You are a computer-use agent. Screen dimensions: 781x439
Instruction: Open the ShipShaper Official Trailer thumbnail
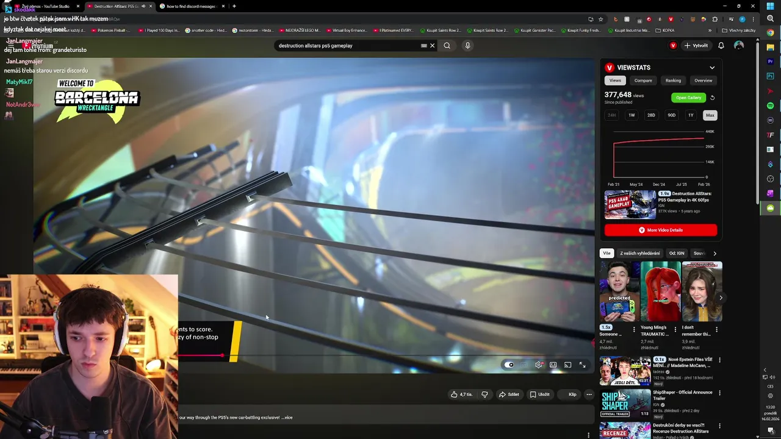point(625,402)
